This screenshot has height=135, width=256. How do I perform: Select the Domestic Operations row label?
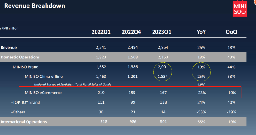tap(20, 57)
